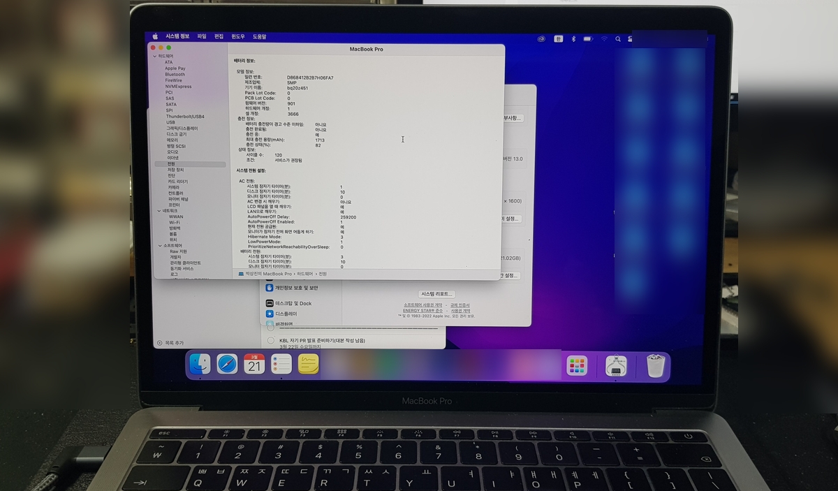The height and width of the screenshot is (491, 838).
Task: Open 데스크탑 및 Dock in System Settings
Action: [x=288, y=303]
